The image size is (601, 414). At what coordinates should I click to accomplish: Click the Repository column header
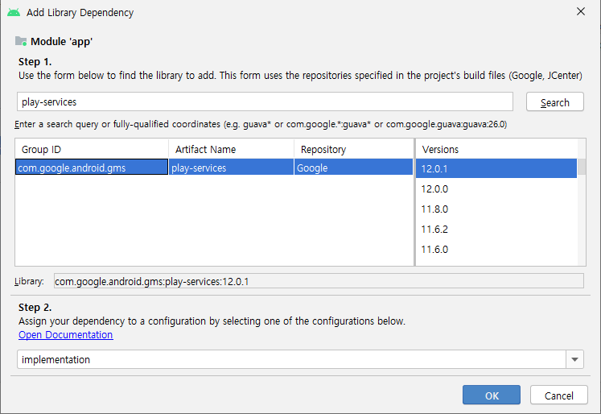click(353, 149)
